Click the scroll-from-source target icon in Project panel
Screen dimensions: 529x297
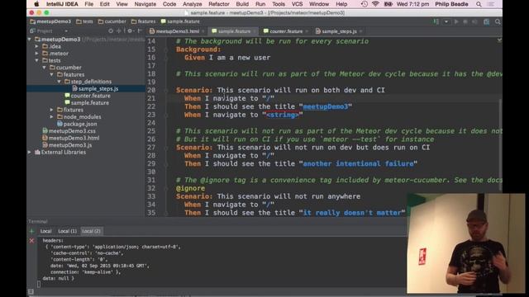point(111,31)
